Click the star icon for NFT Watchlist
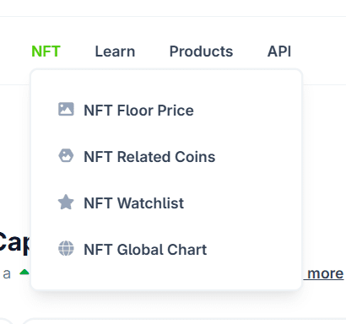The height and width of the screenshot is (324, 346). [66, 202]
